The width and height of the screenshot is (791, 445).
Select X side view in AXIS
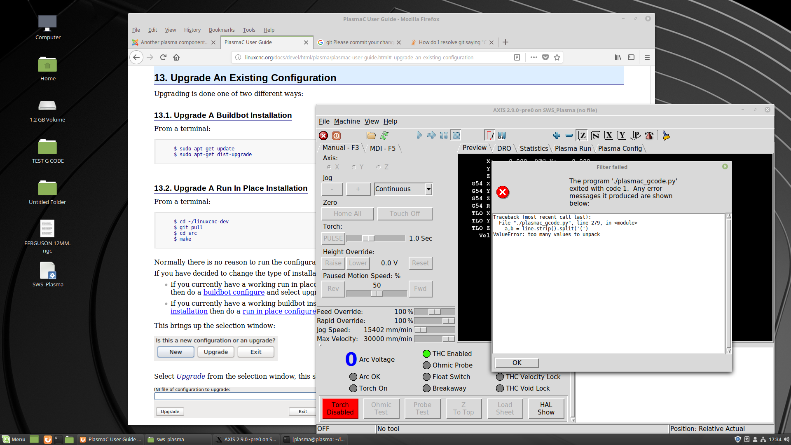(x=608, y=136)
